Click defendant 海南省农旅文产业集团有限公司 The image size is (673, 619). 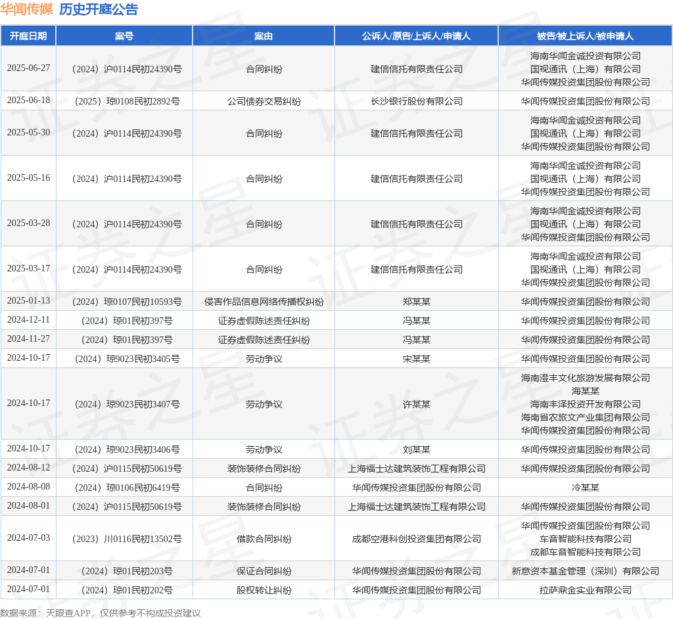(x=586, y=417)
